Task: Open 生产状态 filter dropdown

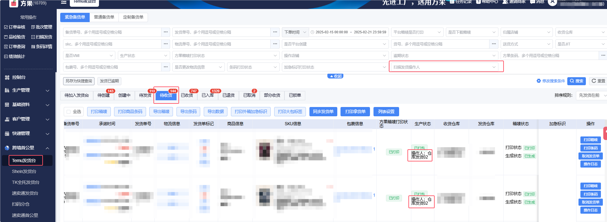Action: click(x=144, y=56)
